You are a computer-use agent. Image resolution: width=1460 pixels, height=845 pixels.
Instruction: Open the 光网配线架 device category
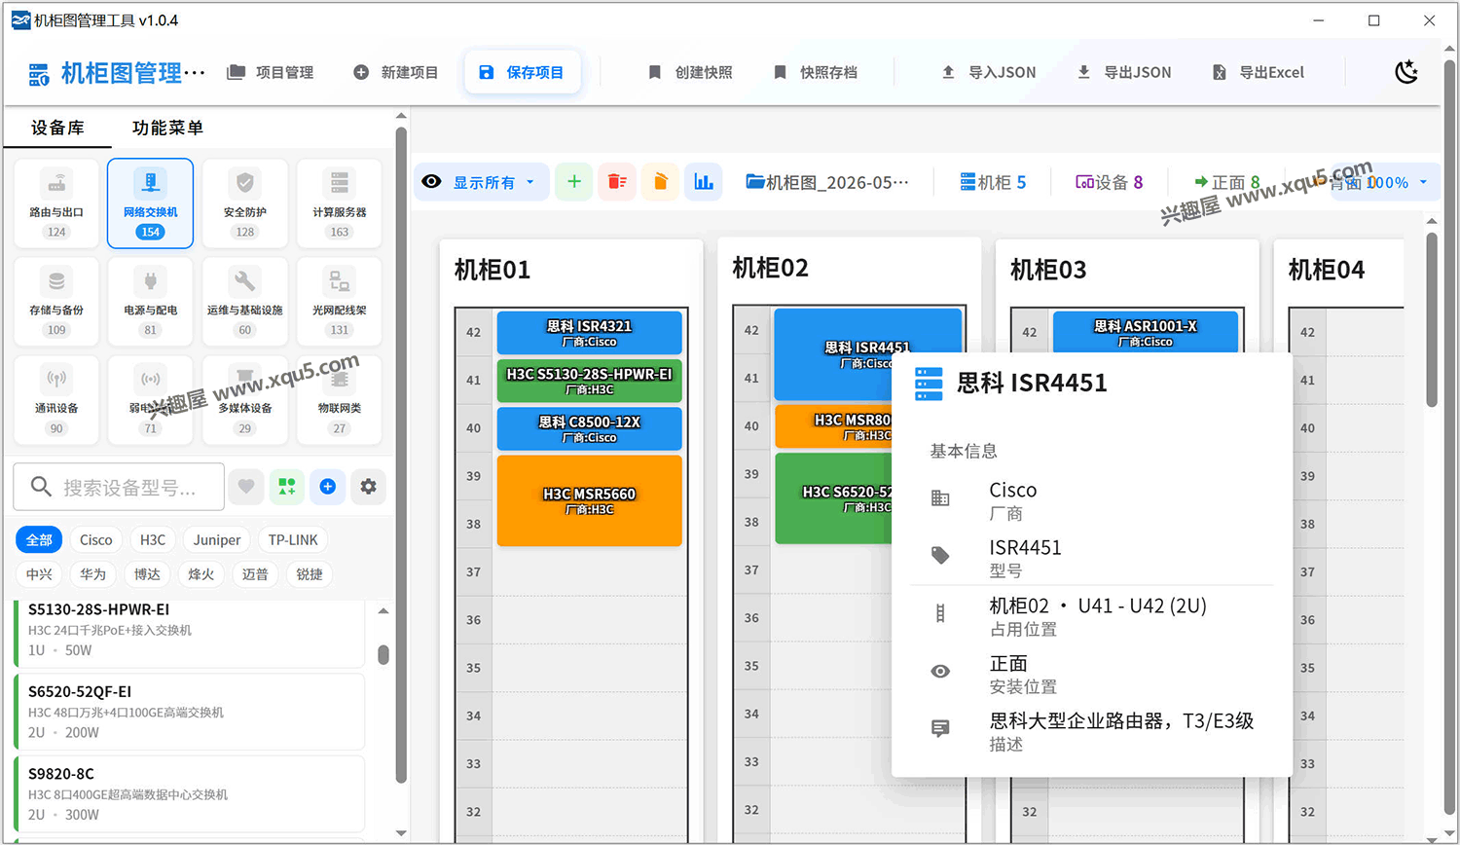coord(339,301)
